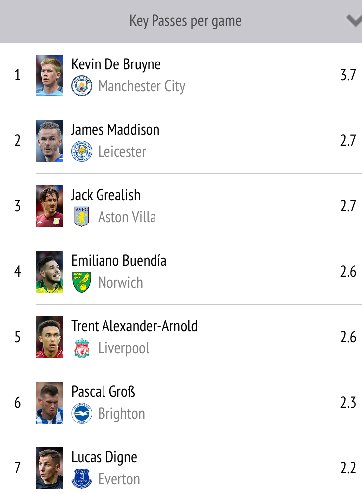Viewport: 362px width, 494px height.
Task: Open Emiliano Buendía's profile link
Action: point(119,261)
